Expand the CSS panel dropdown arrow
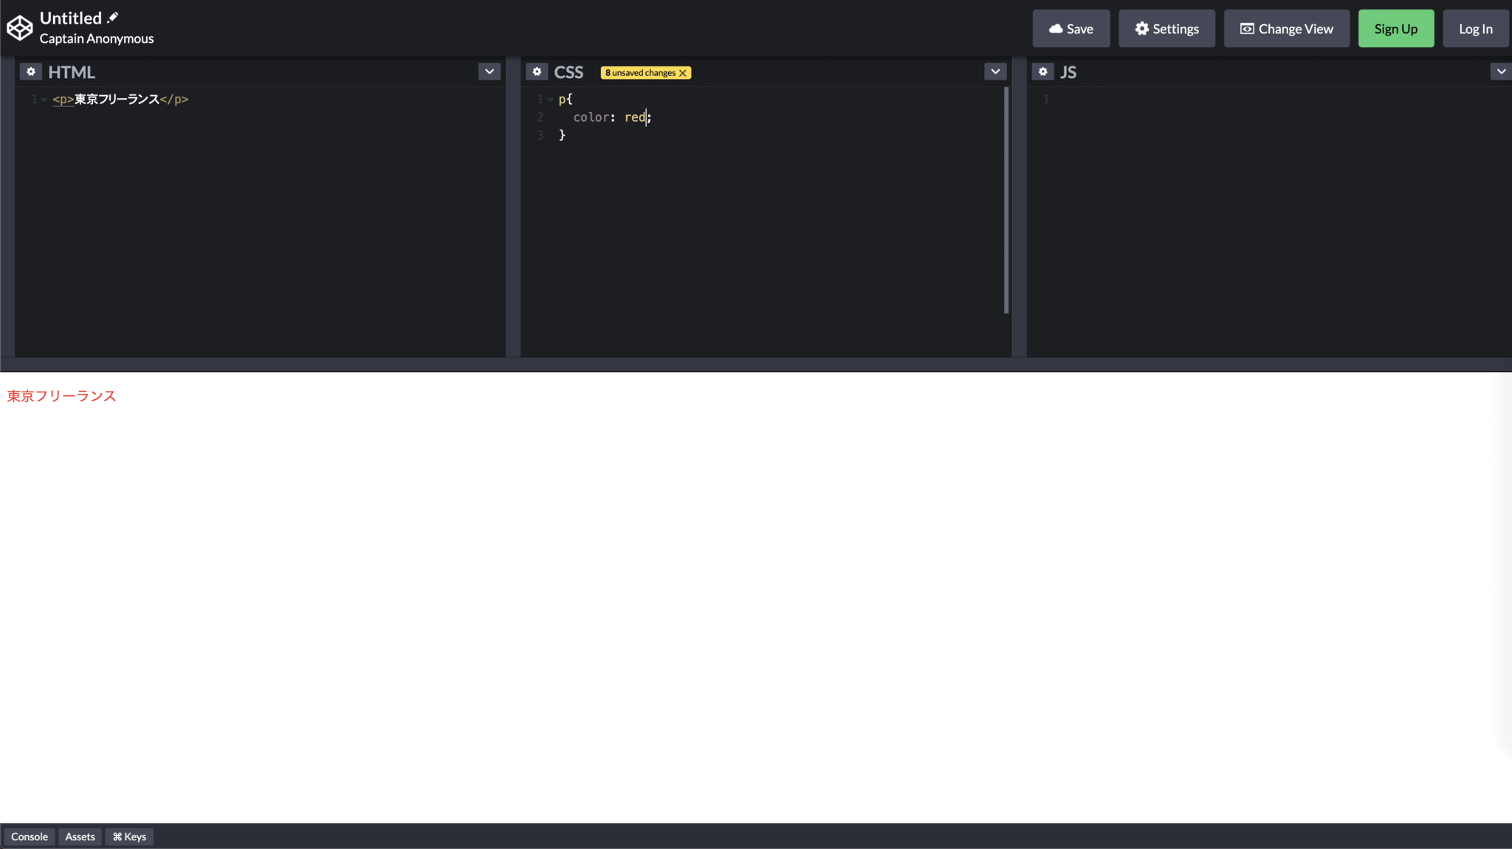 click(x=995, y=72)
